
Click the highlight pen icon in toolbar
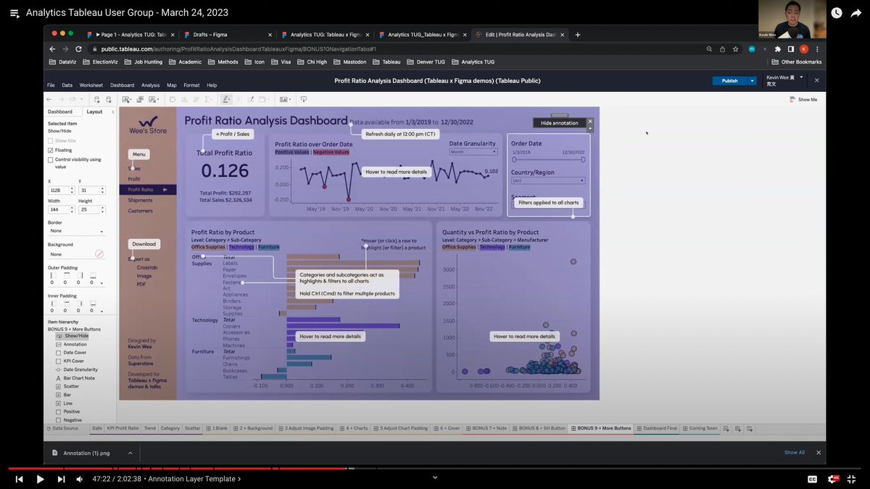226,99
